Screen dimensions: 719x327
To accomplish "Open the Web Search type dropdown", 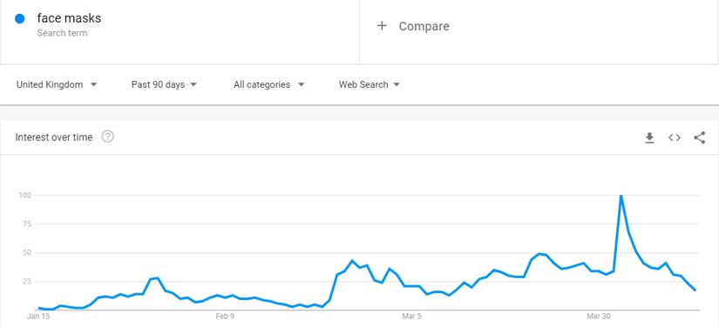I will [x=370, y=84].
